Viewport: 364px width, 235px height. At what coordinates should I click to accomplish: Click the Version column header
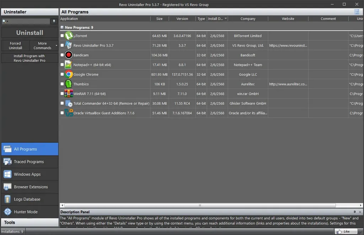[x=182, y=18]
